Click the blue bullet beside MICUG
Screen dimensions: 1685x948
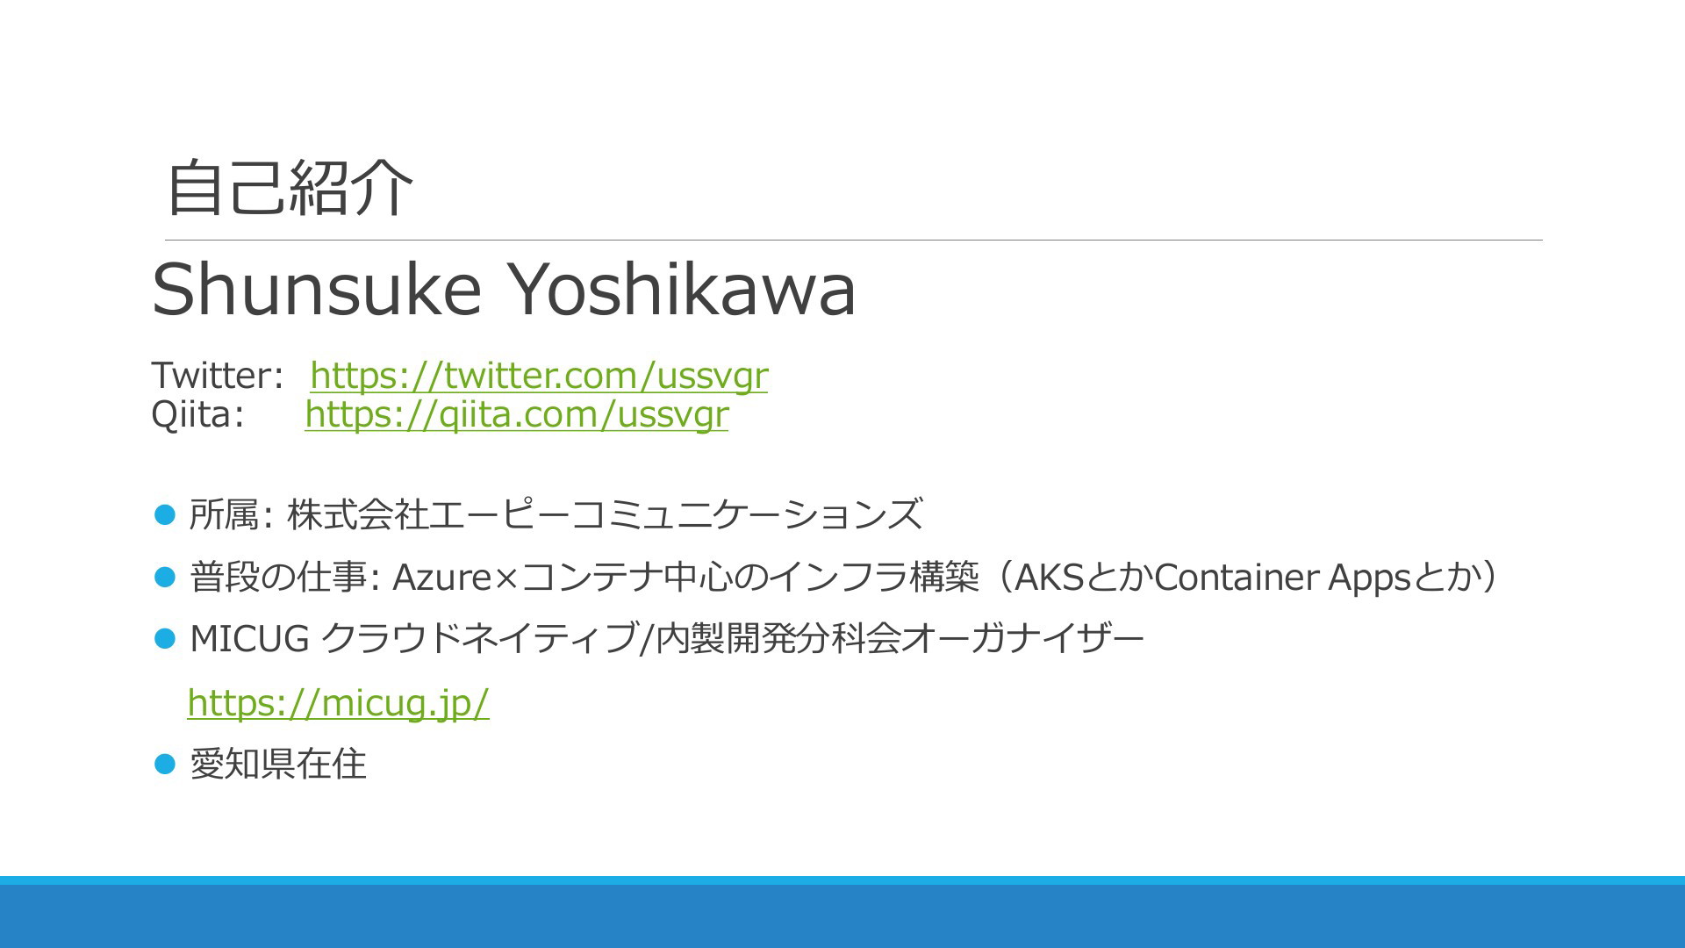(165, 638)
